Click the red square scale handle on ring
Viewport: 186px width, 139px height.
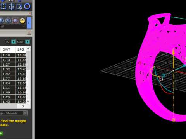coord(140,63)
